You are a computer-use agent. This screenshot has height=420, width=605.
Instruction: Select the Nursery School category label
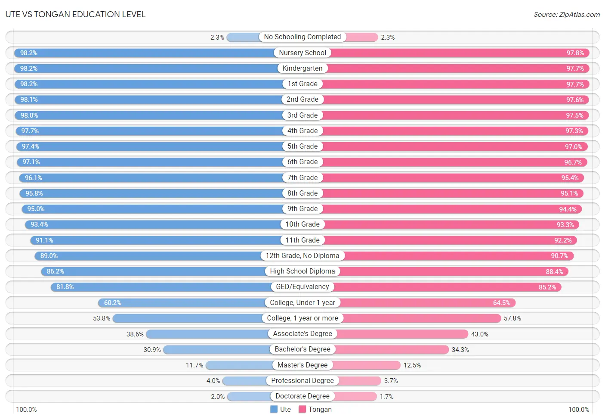(302, 53)
